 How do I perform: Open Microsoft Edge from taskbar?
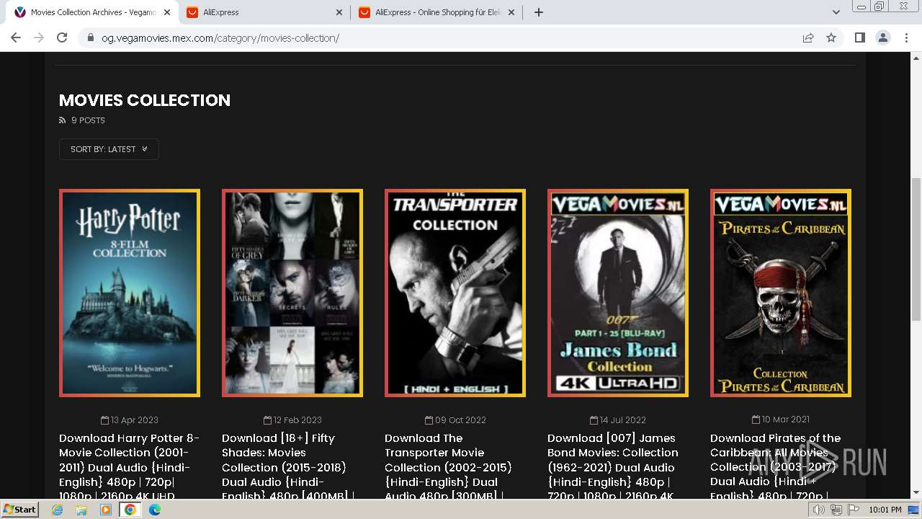point(154,510)
